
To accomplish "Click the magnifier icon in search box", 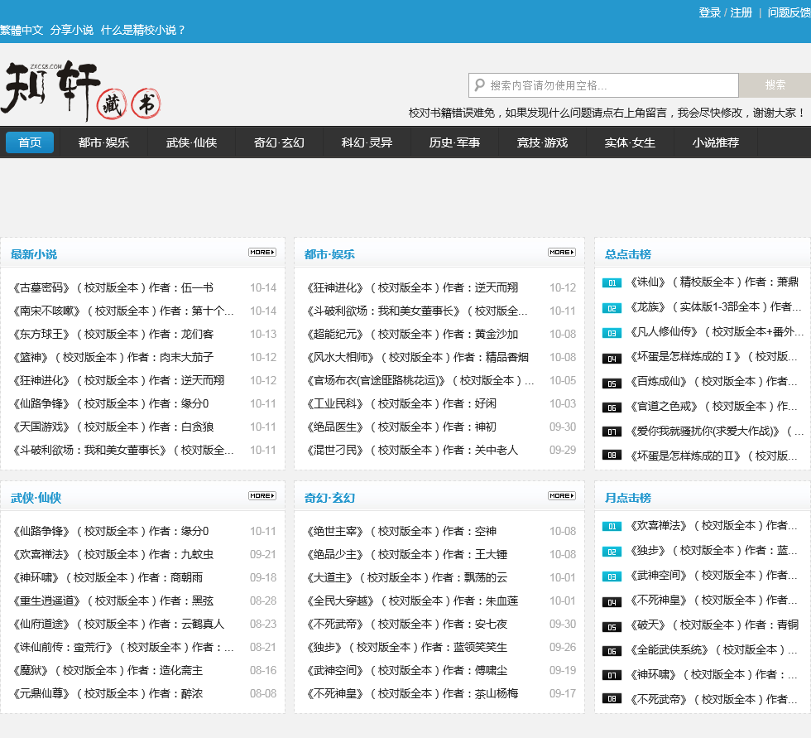I will (x=479, y=85).
